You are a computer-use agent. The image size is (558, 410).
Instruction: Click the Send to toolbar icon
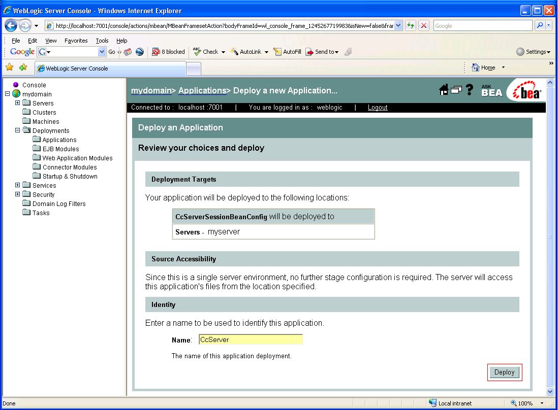[309, 52]
